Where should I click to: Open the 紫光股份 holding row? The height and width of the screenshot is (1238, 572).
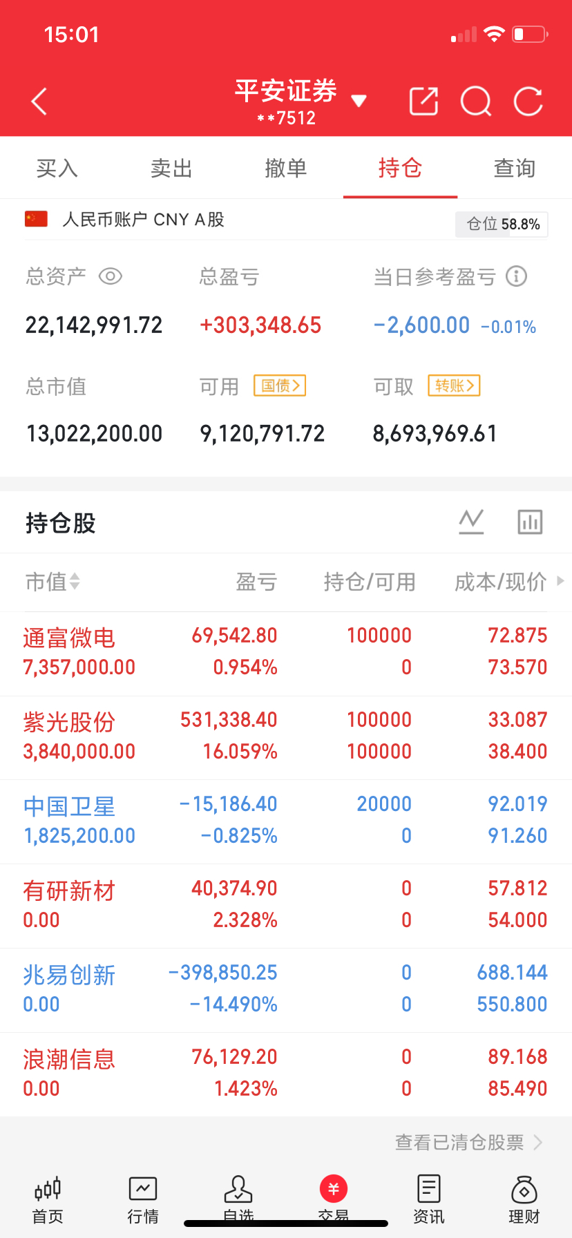[x=286, y=738]
